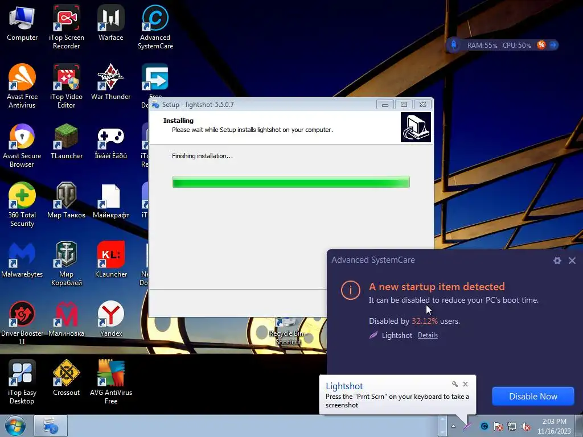The image size is (583, 437).
Task: Select the Recycle Bin Shortcut icon
Action: pos(288,332)
